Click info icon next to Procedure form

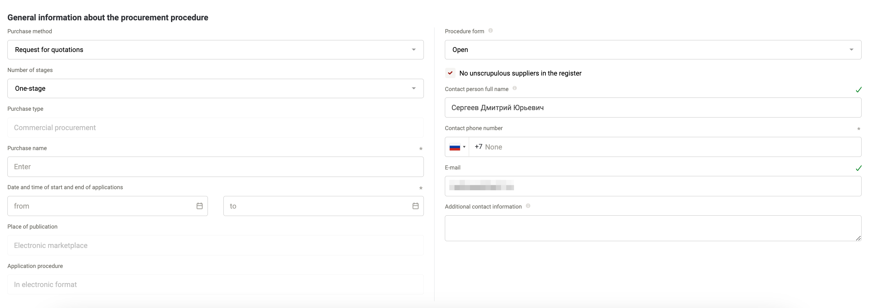pos(490,31)
